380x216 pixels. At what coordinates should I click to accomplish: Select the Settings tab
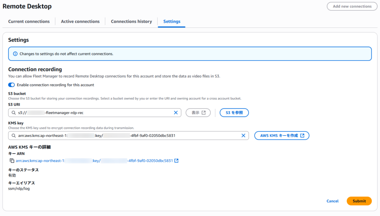pyautogui.click(x=172, y=22)
